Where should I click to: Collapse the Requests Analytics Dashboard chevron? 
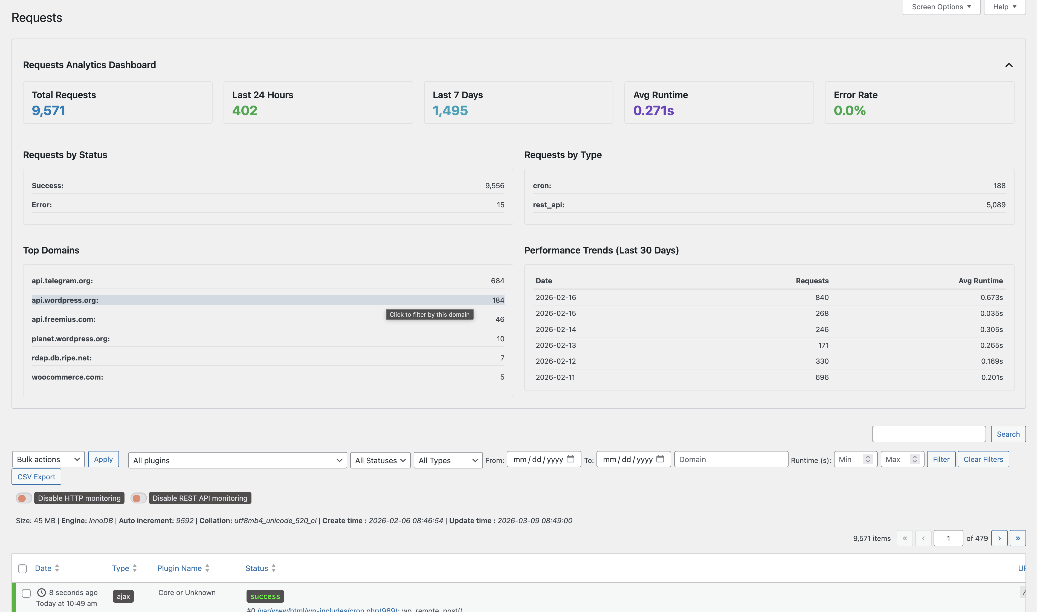click(1009, 65)
